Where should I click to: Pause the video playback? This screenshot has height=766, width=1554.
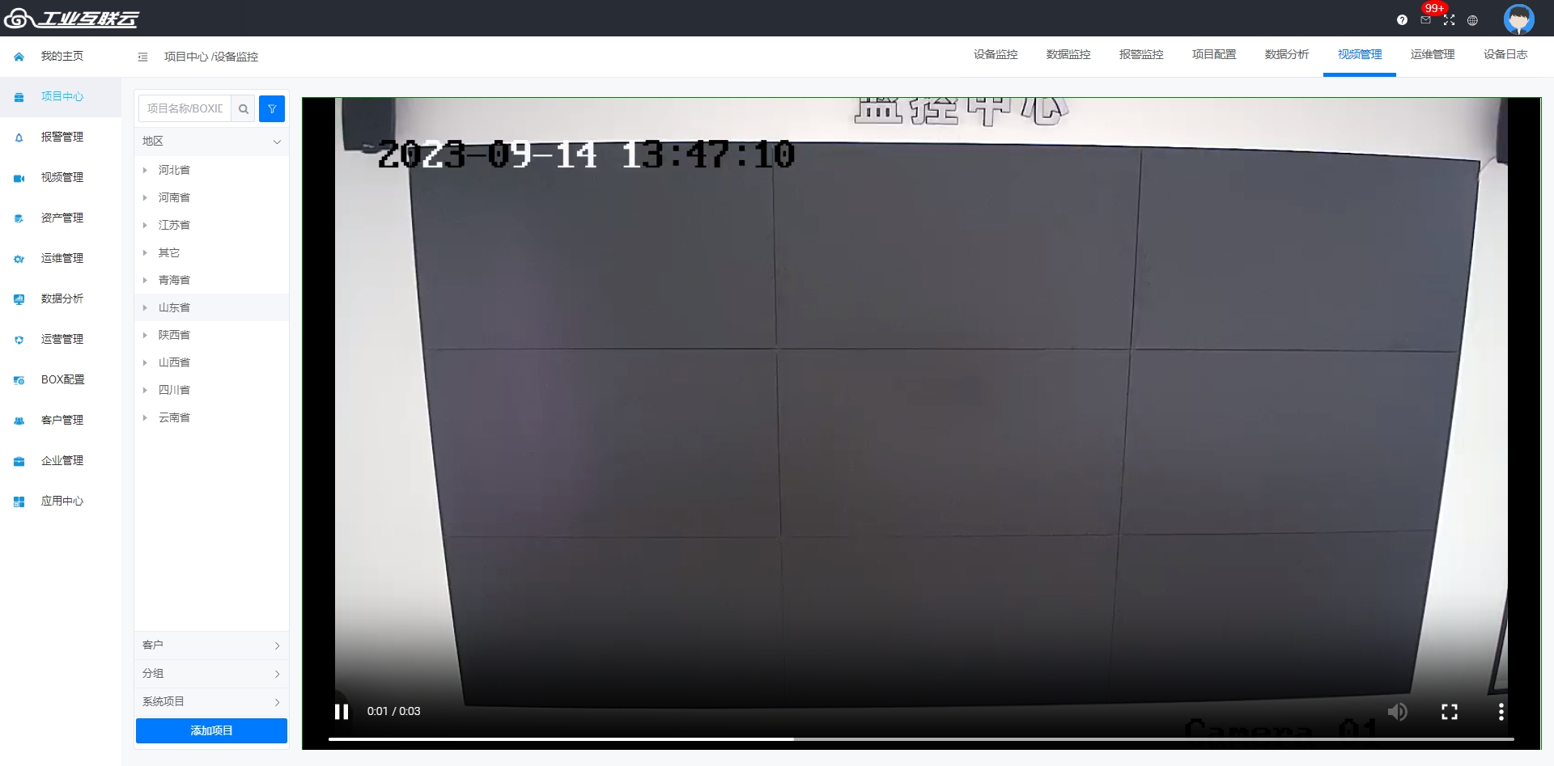click(x=342, y=711)
